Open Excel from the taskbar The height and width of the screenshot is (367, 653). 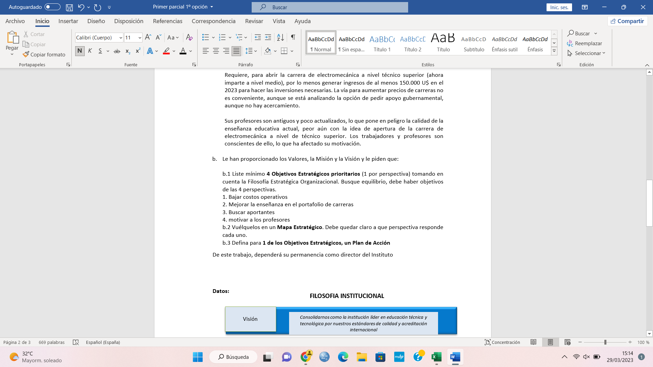(x=437, y=357)
